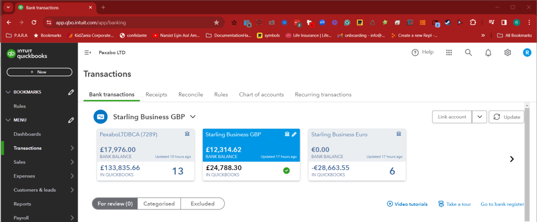The height and width of the screenshot is (222, 537).
Task: Open Chrome profile R avatar in toolbar
Action: (517, 23)
